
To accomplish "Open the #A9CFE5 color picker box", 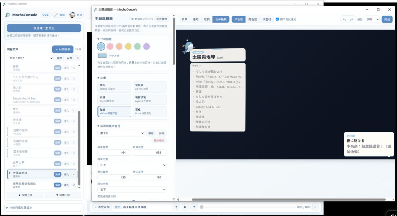I will tap(102, 55).
